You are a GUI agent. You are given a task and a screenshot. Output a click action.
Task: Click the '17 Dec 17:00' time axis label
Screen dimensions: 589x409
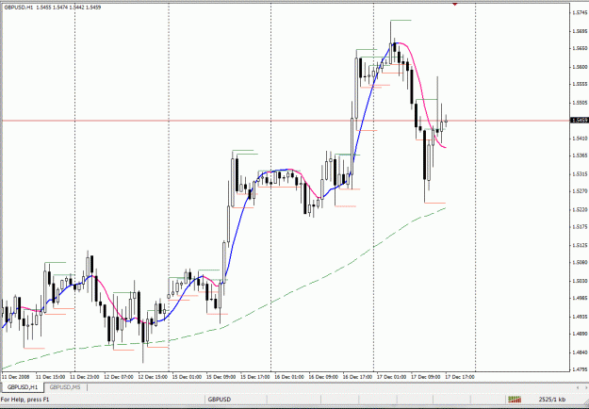pyautogui.click(x=461, y=376)
